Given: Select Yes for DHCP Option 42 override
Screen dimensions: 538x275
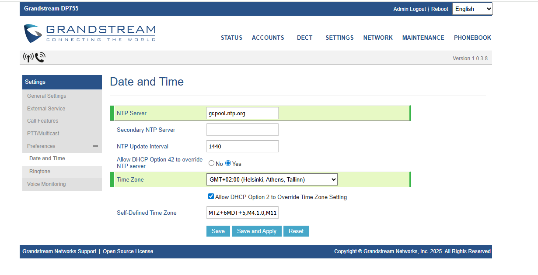Looking at the screenshot, I should (x=228, y=163).
